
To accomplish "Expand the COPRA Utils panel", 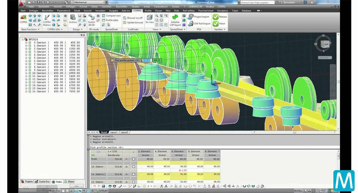I will click(55, 29).
